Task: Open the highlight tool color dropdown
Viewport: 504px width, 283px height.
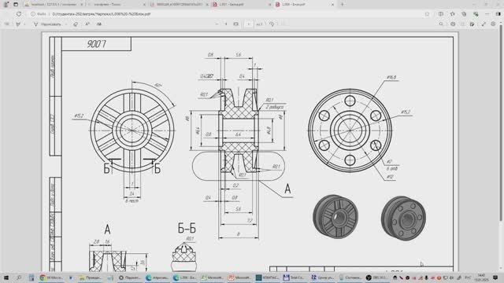Action: click(x=24, y=24)
